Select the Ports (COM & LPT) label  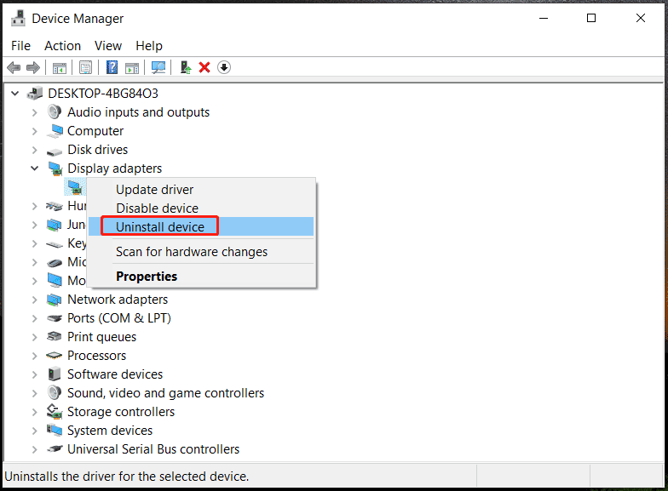[119, 318]
